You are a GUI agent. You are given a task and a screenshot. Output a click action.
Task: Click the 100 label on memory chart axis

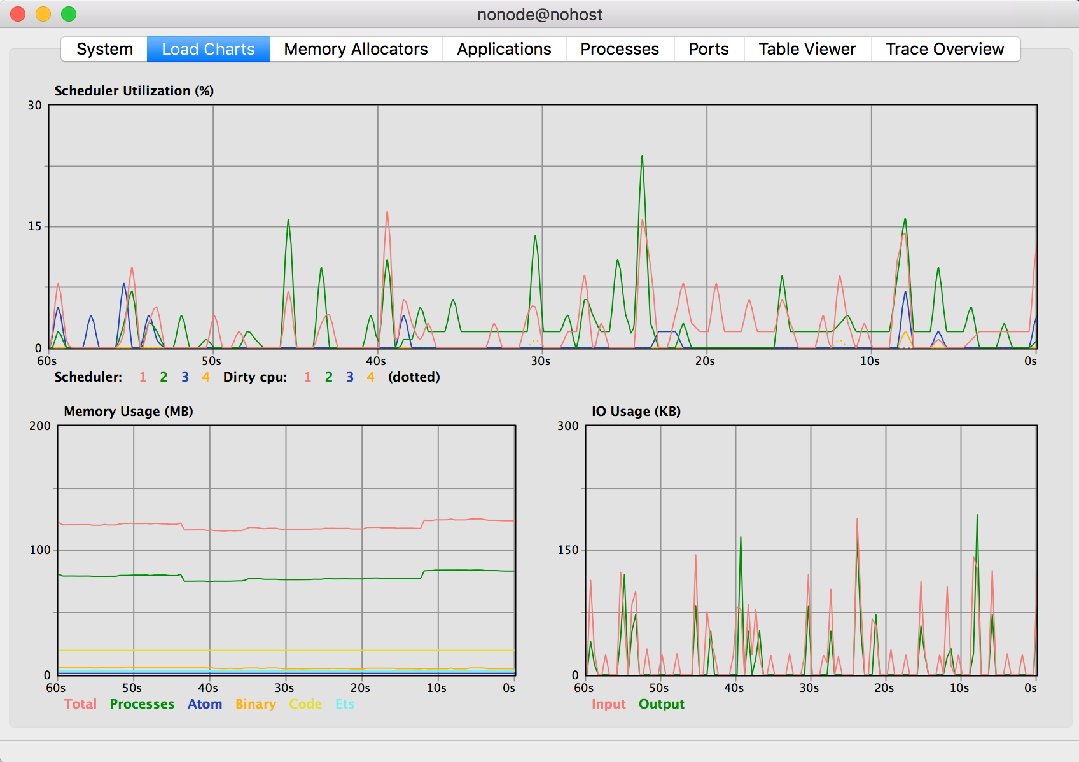click(x=40, y=550)
